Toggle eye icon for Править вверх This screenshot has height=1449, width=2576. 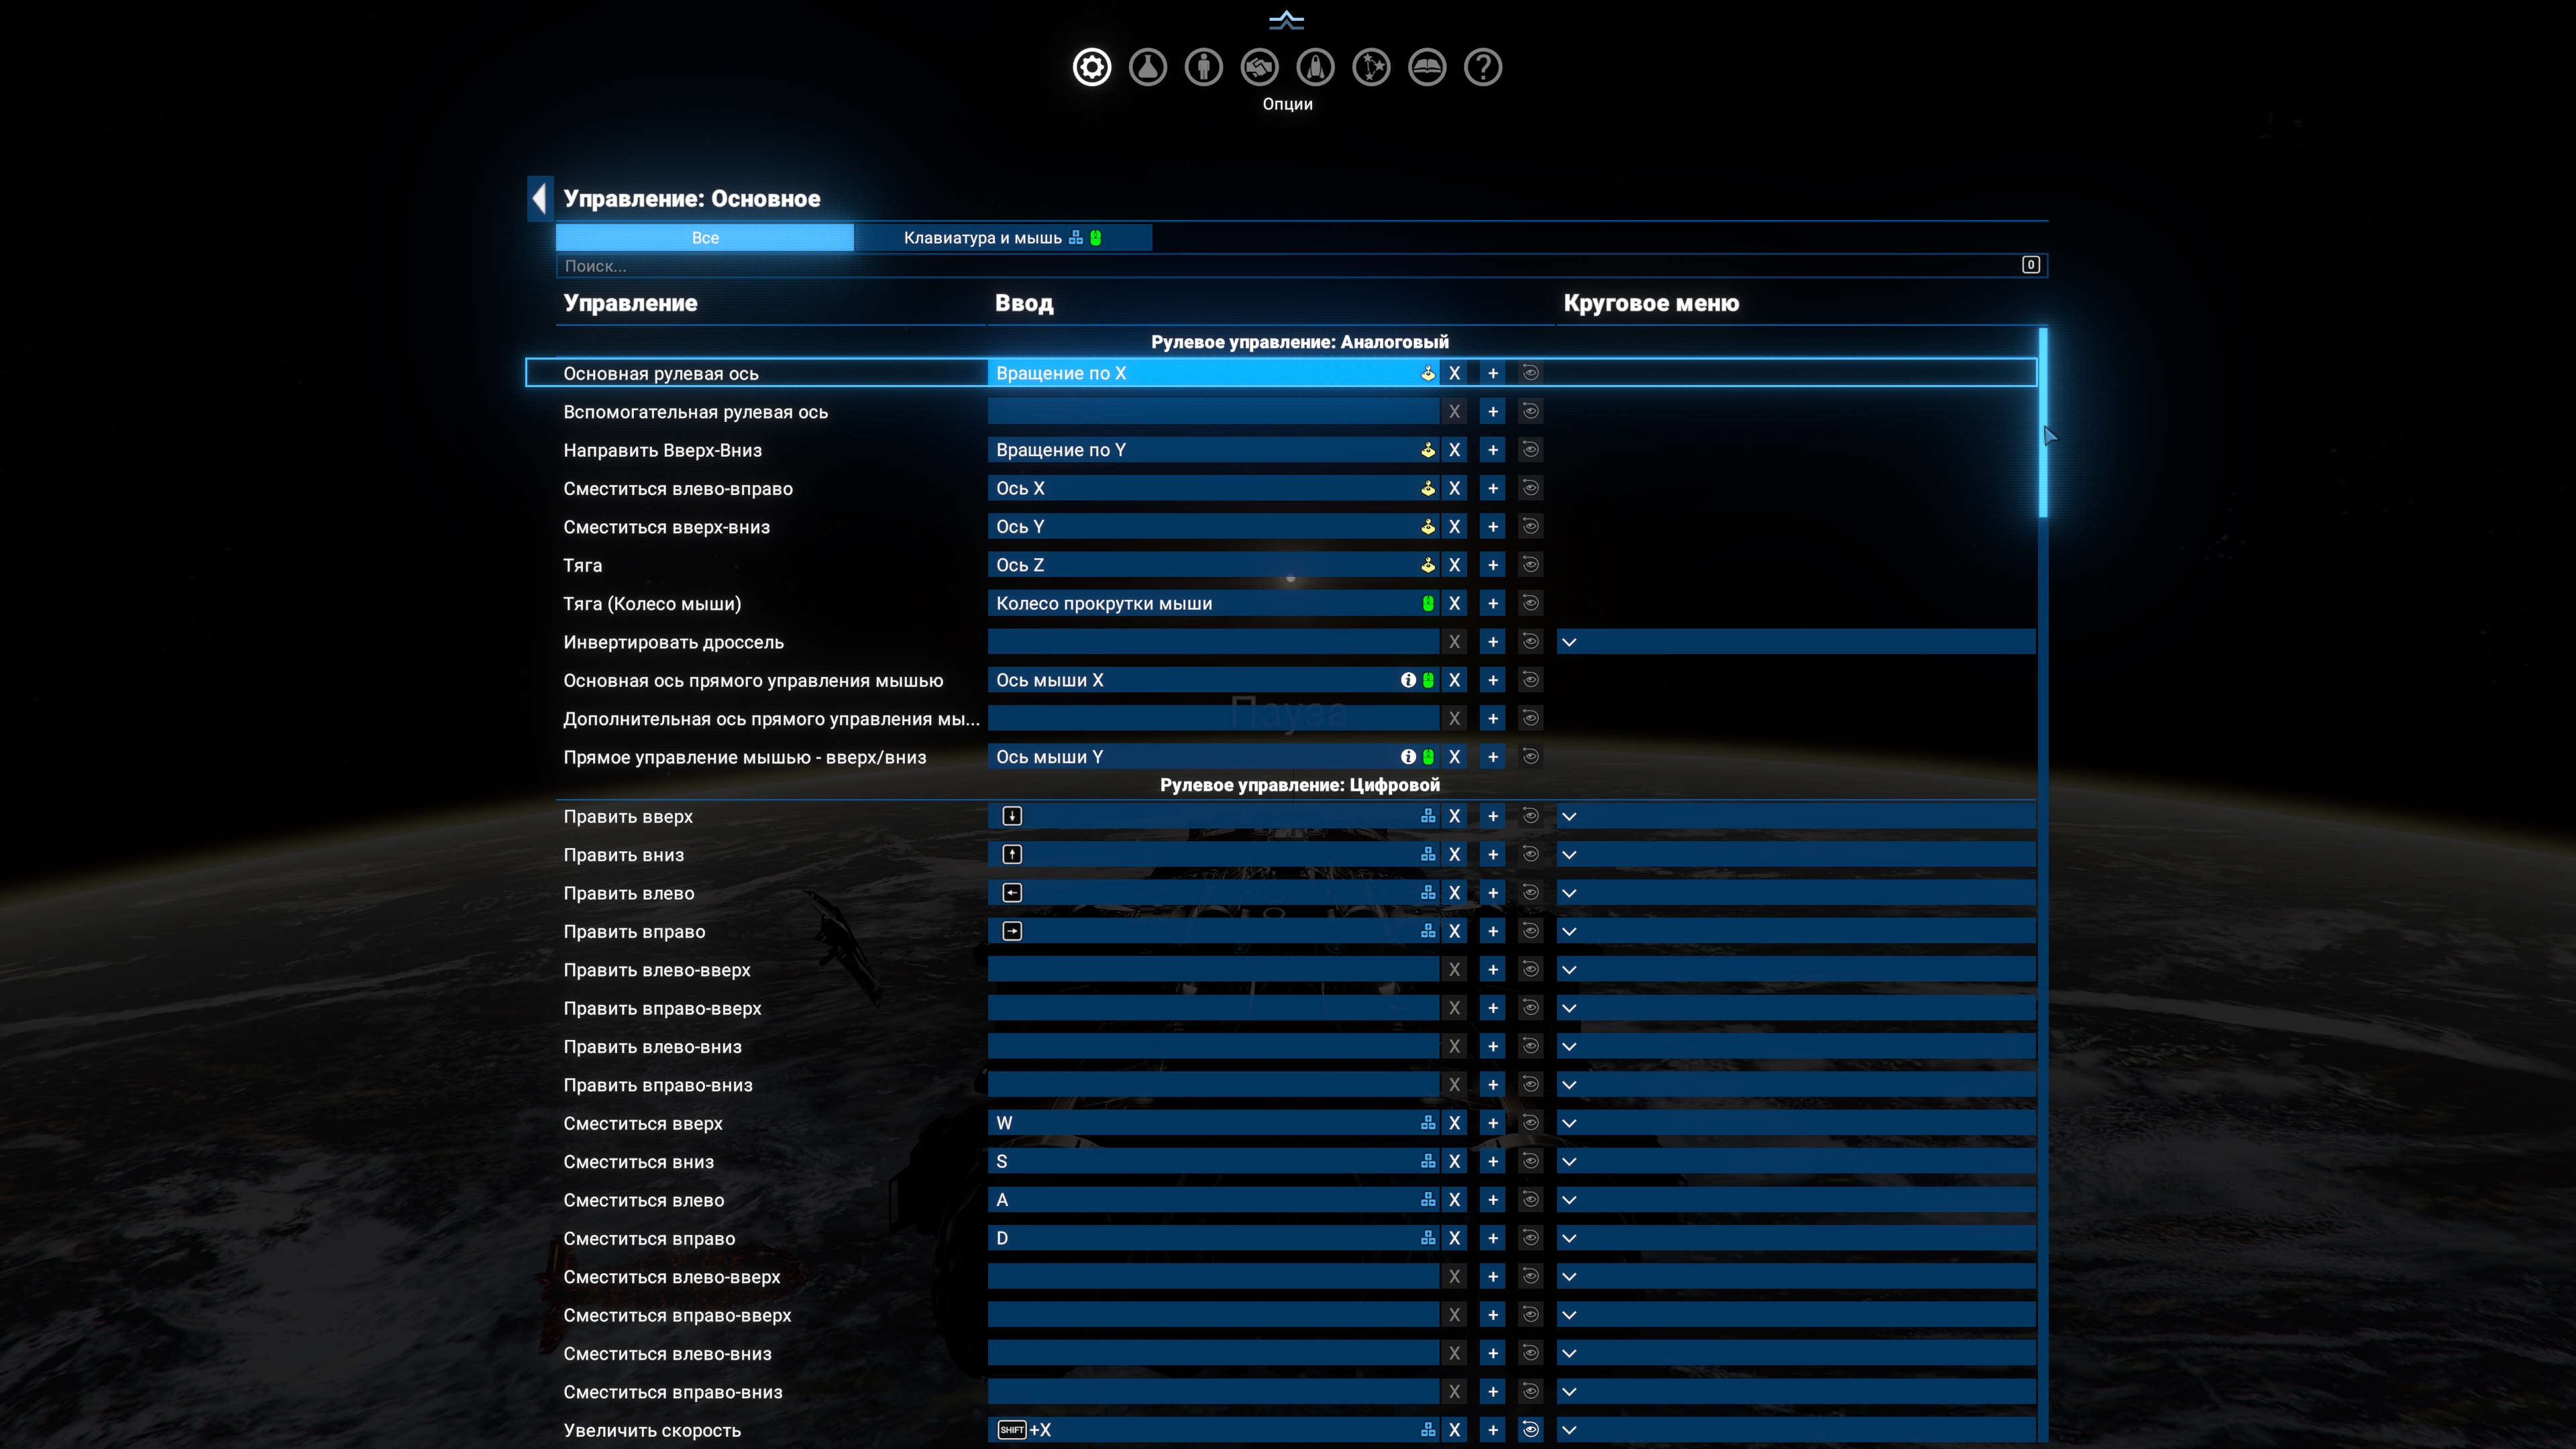tap(1530, 816)
